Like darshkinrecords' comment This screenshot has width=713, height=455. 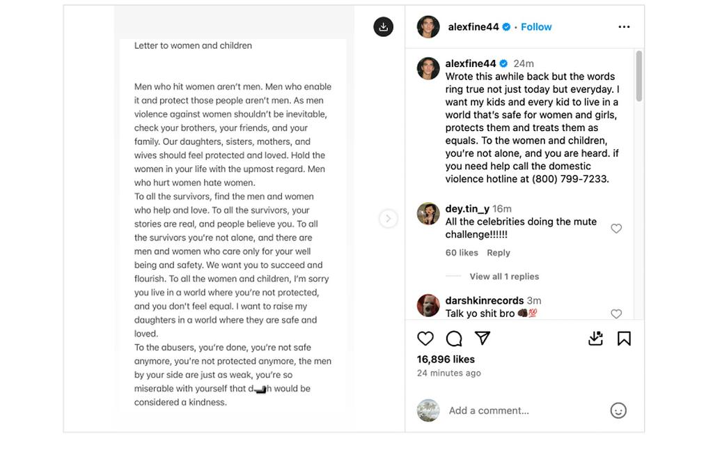616,314
